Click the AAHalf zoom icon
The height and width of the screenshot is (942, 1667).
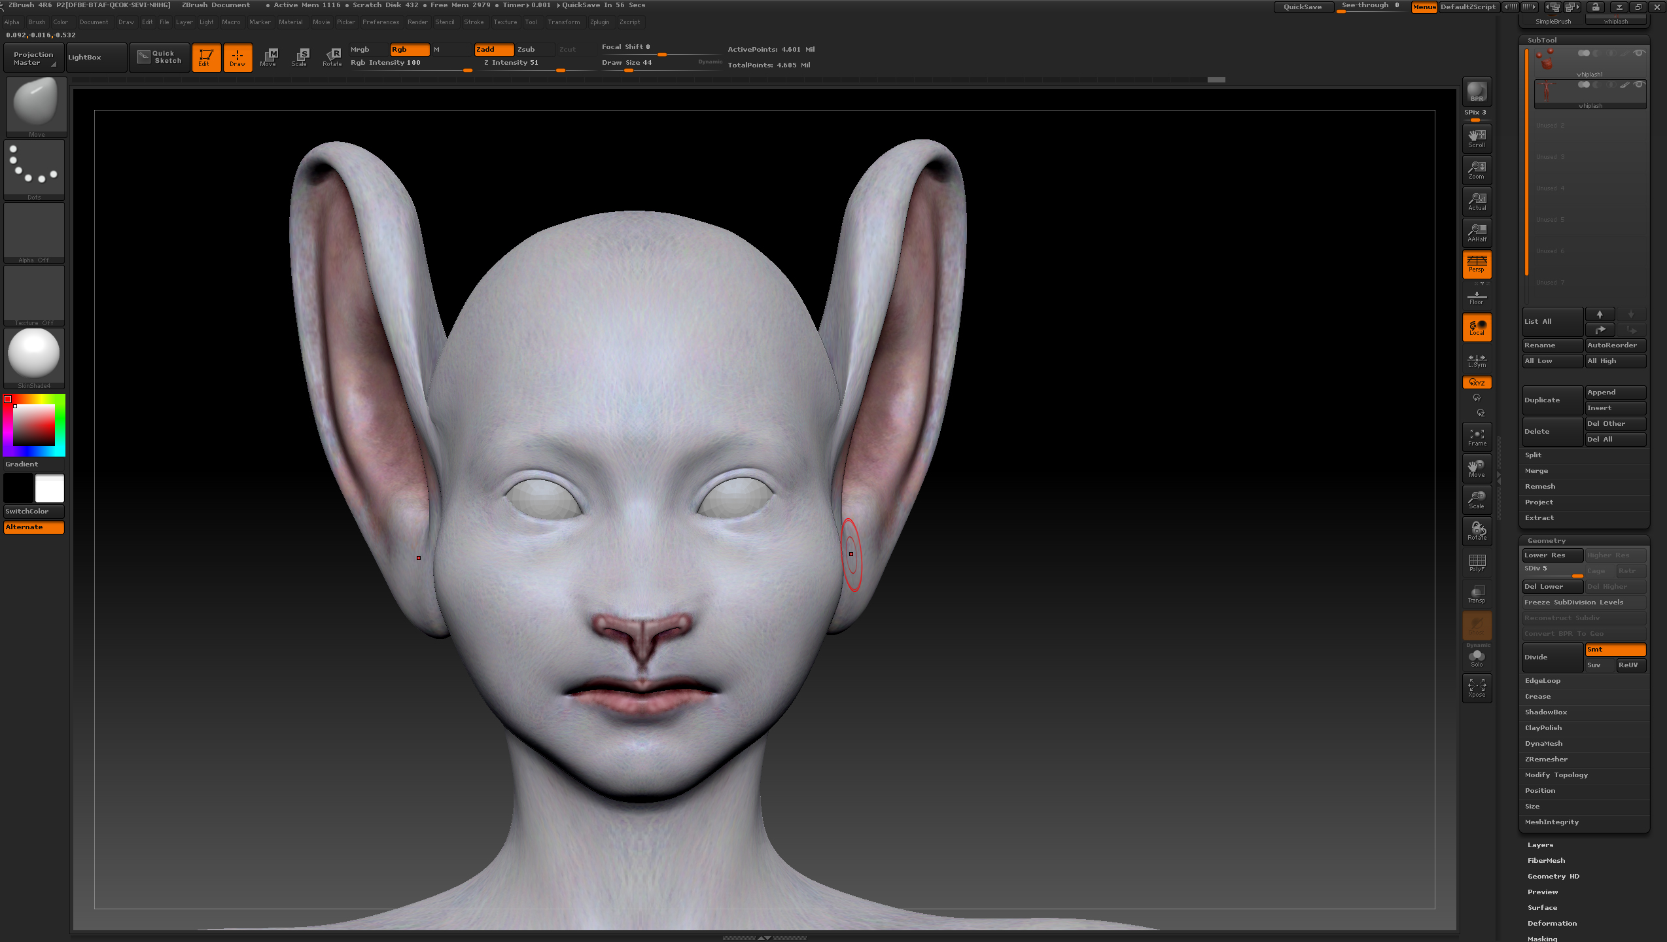coord(1477,232)
